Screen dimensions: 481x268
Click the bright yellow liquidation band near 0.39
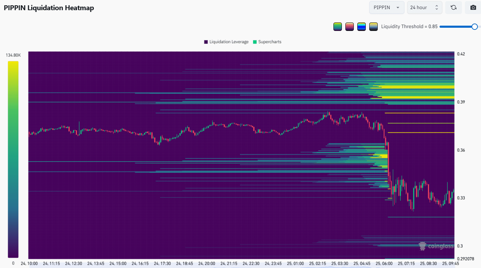[x=415, y=97]
